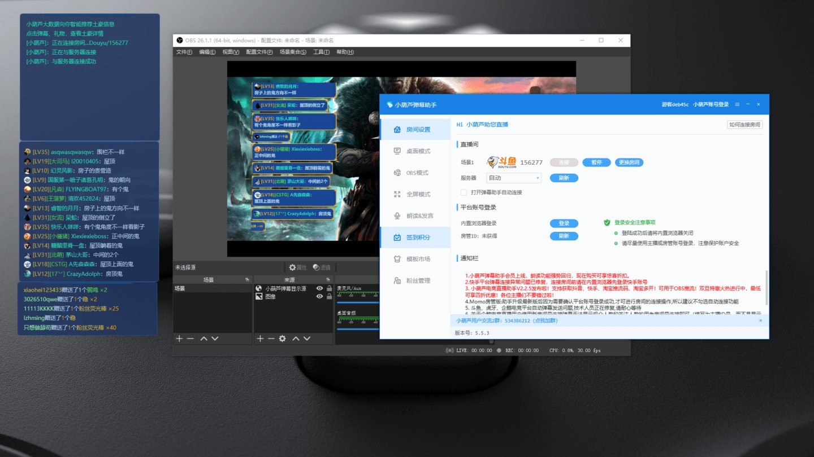Move the scene up with arrow icon

click(203, 339)
